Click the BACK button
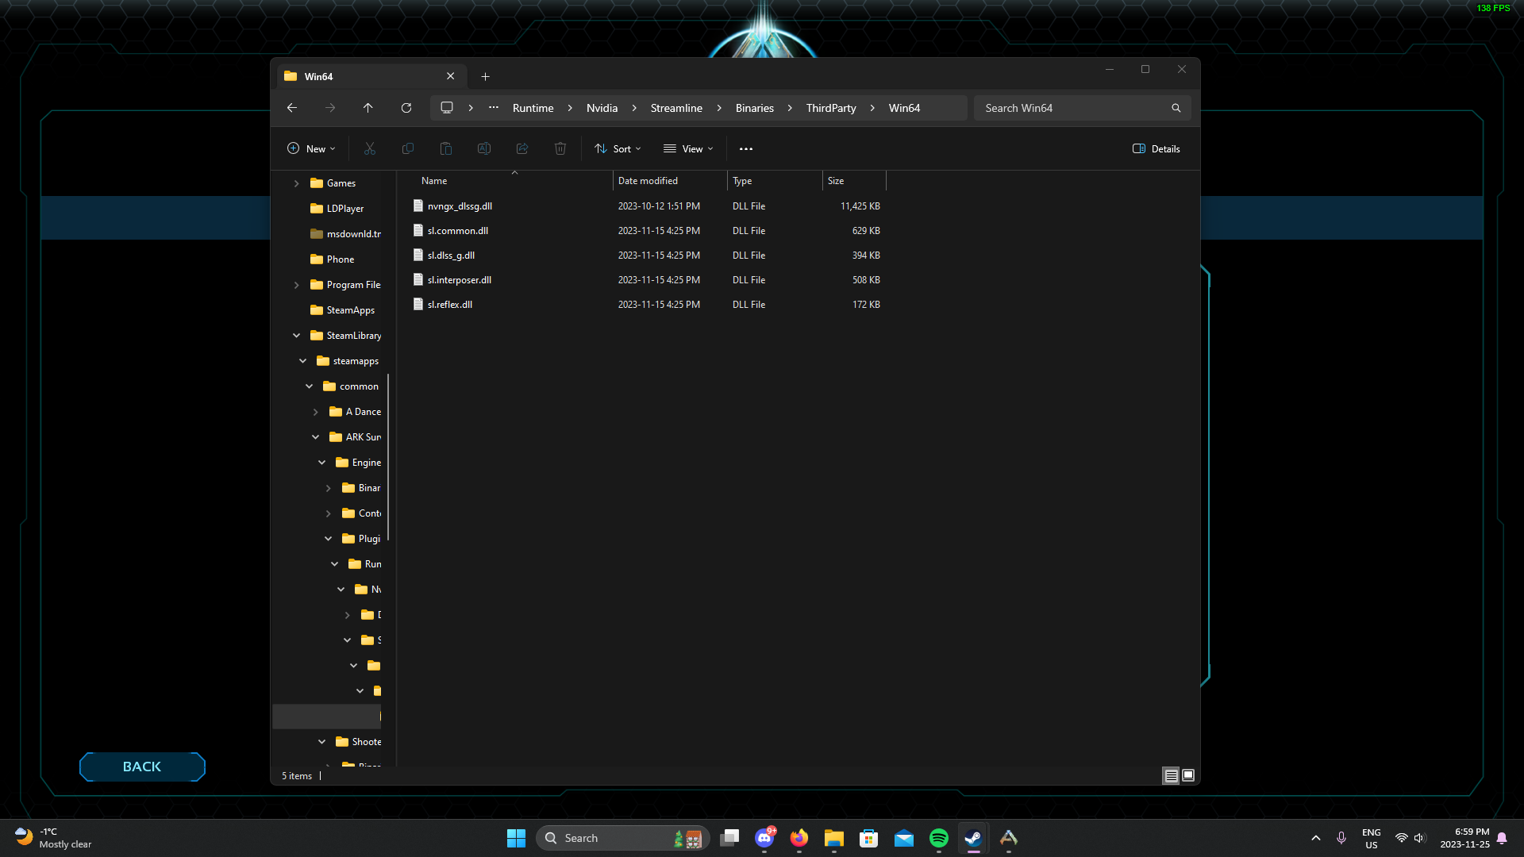The height and width of the screenshot is (857, 1524). [x=142, y=767]
